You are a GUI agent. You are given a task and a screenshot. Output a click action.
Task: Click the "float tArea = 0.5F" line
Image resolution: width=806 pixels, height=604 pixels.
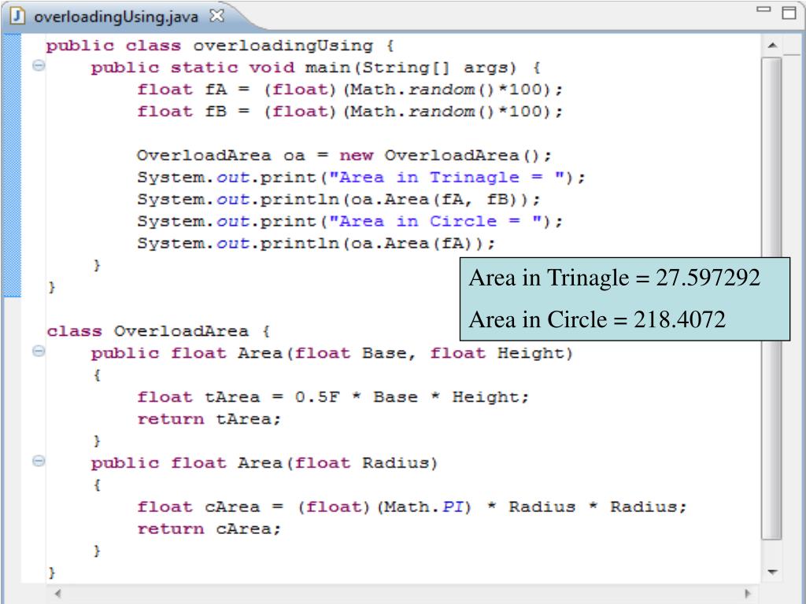coord(333,397)
